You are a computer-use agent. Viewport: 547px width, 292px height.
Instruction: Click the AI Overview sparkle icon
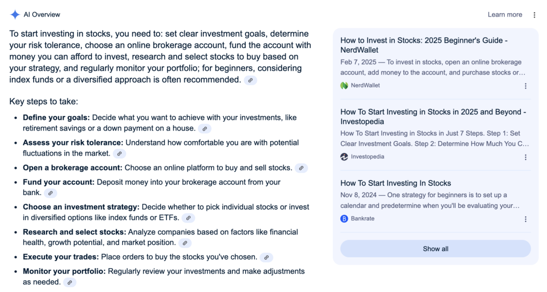15,15
